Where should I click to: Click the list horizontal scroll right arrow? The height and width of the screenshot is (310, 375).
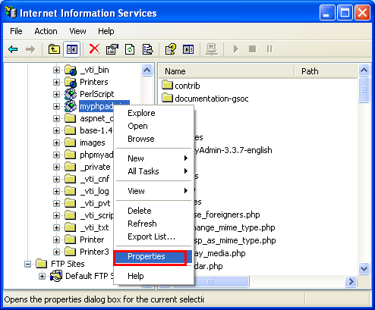pos(351,281)
